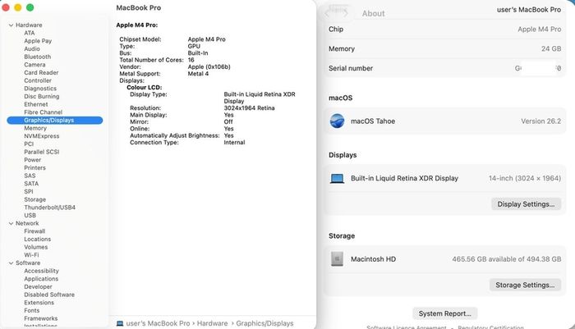Screen dimensions: 575x329
Task: Select Card Reader entry
Action: point(41,72)
